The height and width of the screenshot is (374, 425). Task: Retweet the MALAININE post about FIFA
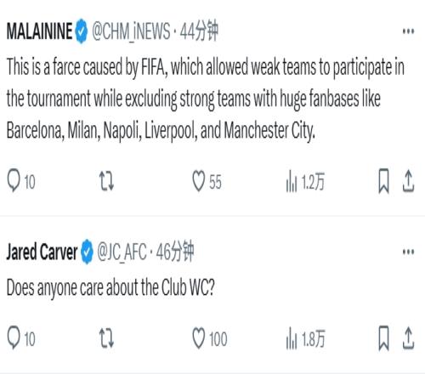[x=106, y=181]
